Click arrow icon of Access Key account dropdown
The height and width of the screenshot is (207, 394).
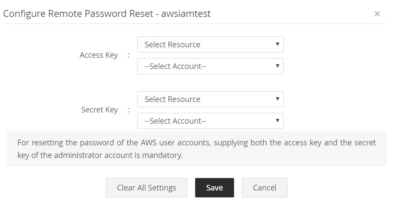point(277,66)
